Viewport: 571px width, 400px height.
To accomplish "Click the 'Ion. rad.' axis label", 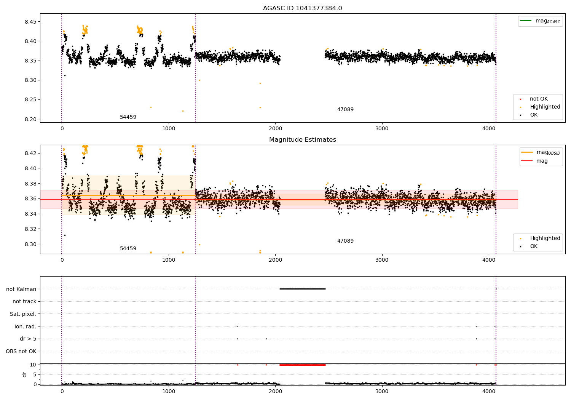I will pos(25,326).
